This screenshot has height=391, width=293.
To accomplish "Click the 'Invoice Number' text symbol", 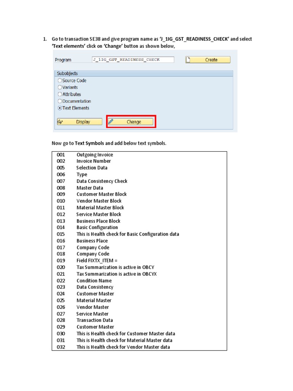I will coord(94,161).
